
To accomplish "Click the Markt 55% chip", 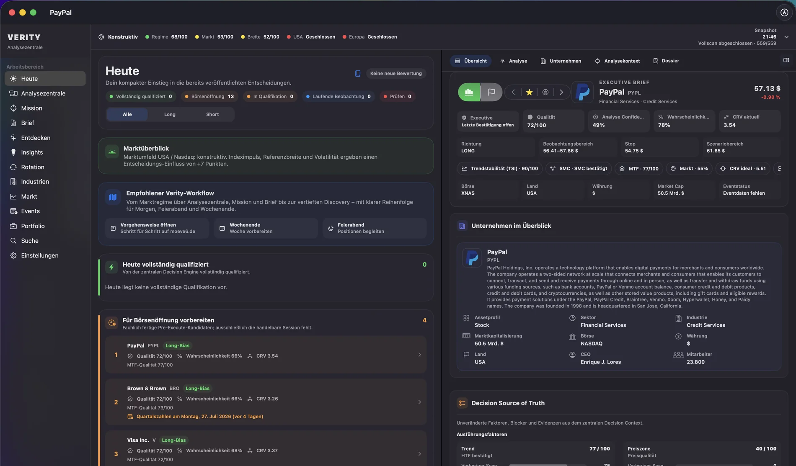I will (x=689, y=169).
